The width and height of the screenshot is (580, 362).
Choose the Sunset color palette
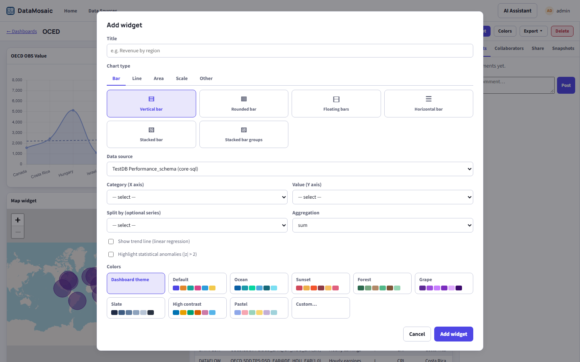click(321, 284)
